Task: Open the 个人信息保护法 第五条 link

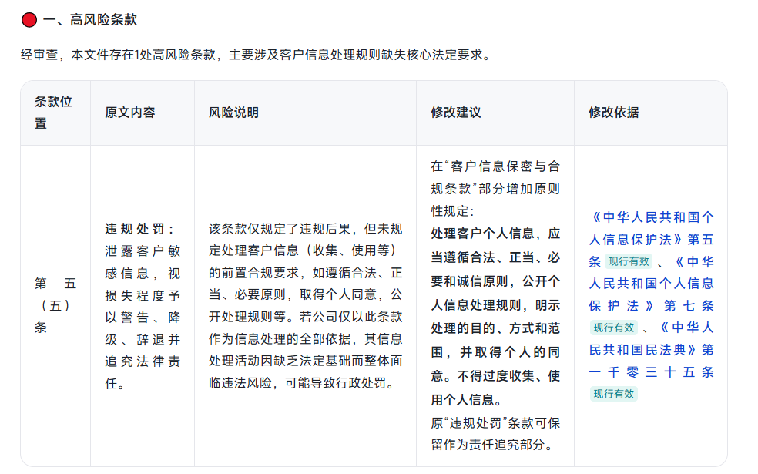Action: 651,240
